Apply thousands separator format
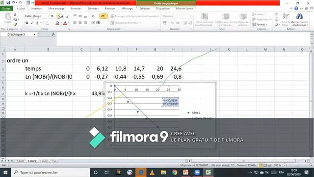This screenshot has height=177, width=314. click(x=178, y=23)
